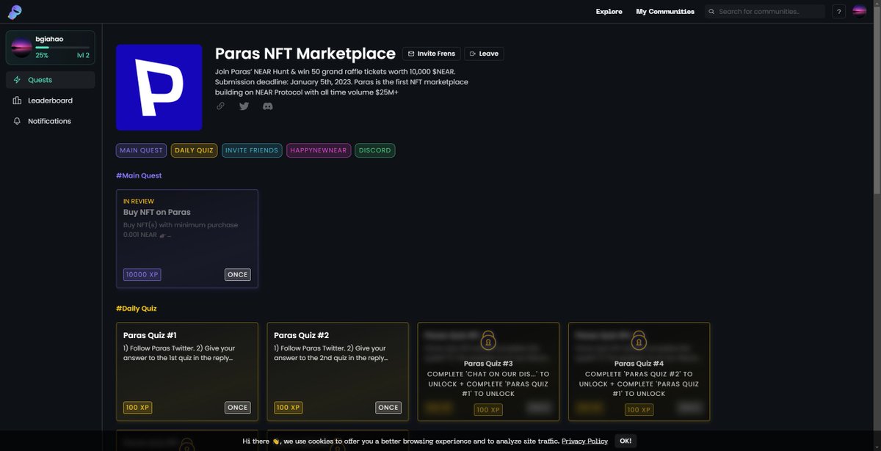Open the Notifications bell icon

click(17, 121)
